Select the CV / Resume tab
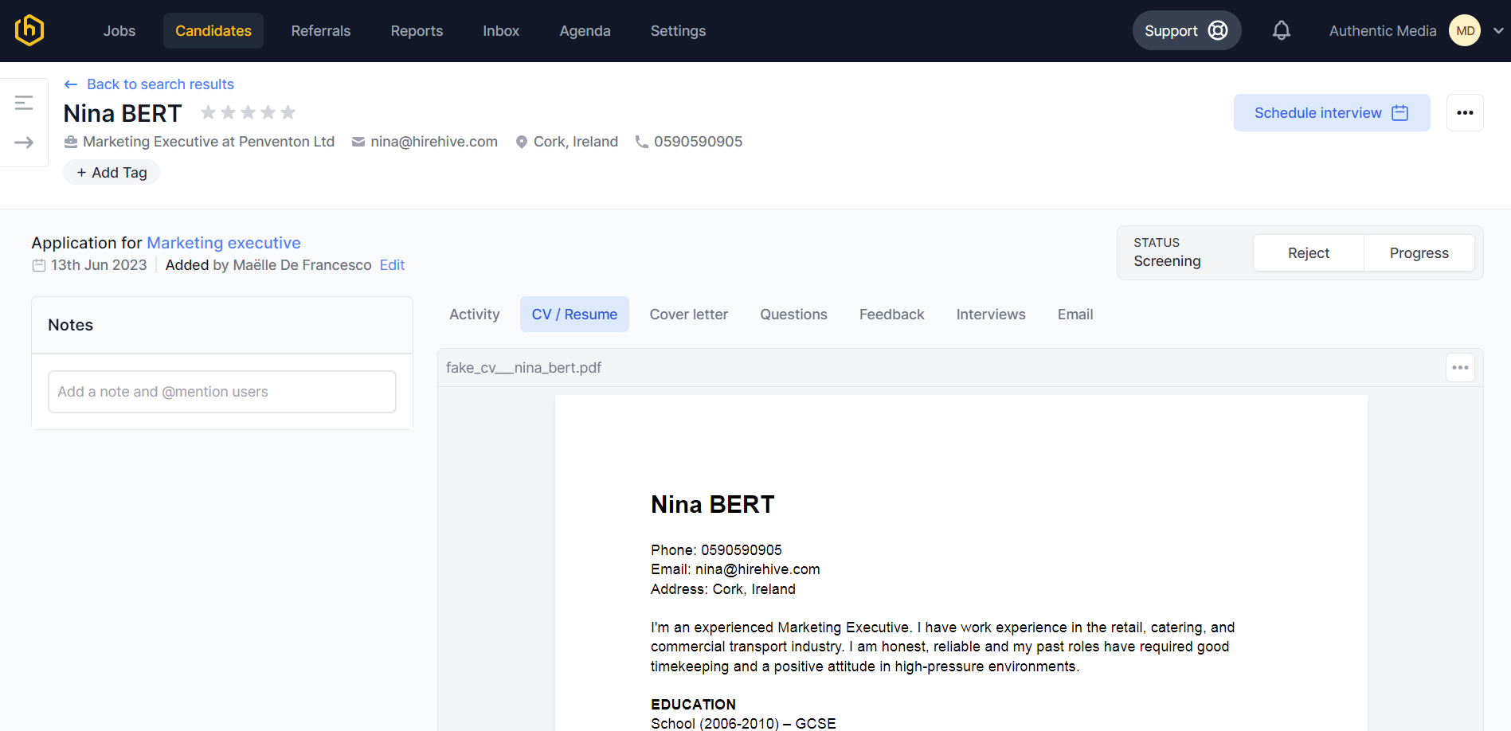 tap(574, 315)
